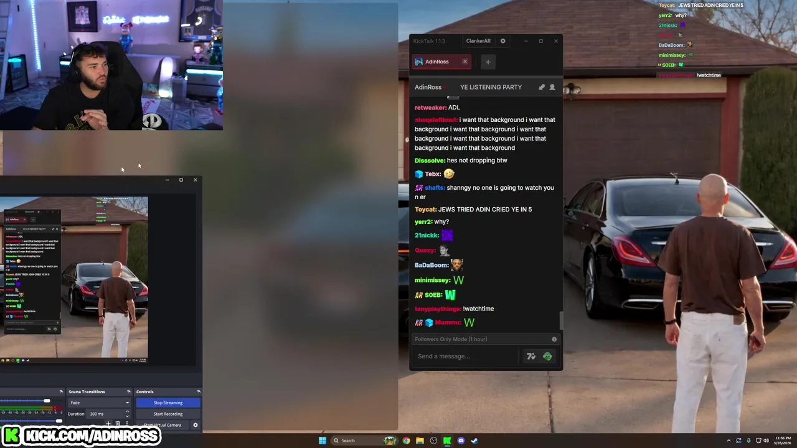This screenshot has height=448, width=797.
Task: Click username Toycat in KickTalk chat
Action: (425, 210)
